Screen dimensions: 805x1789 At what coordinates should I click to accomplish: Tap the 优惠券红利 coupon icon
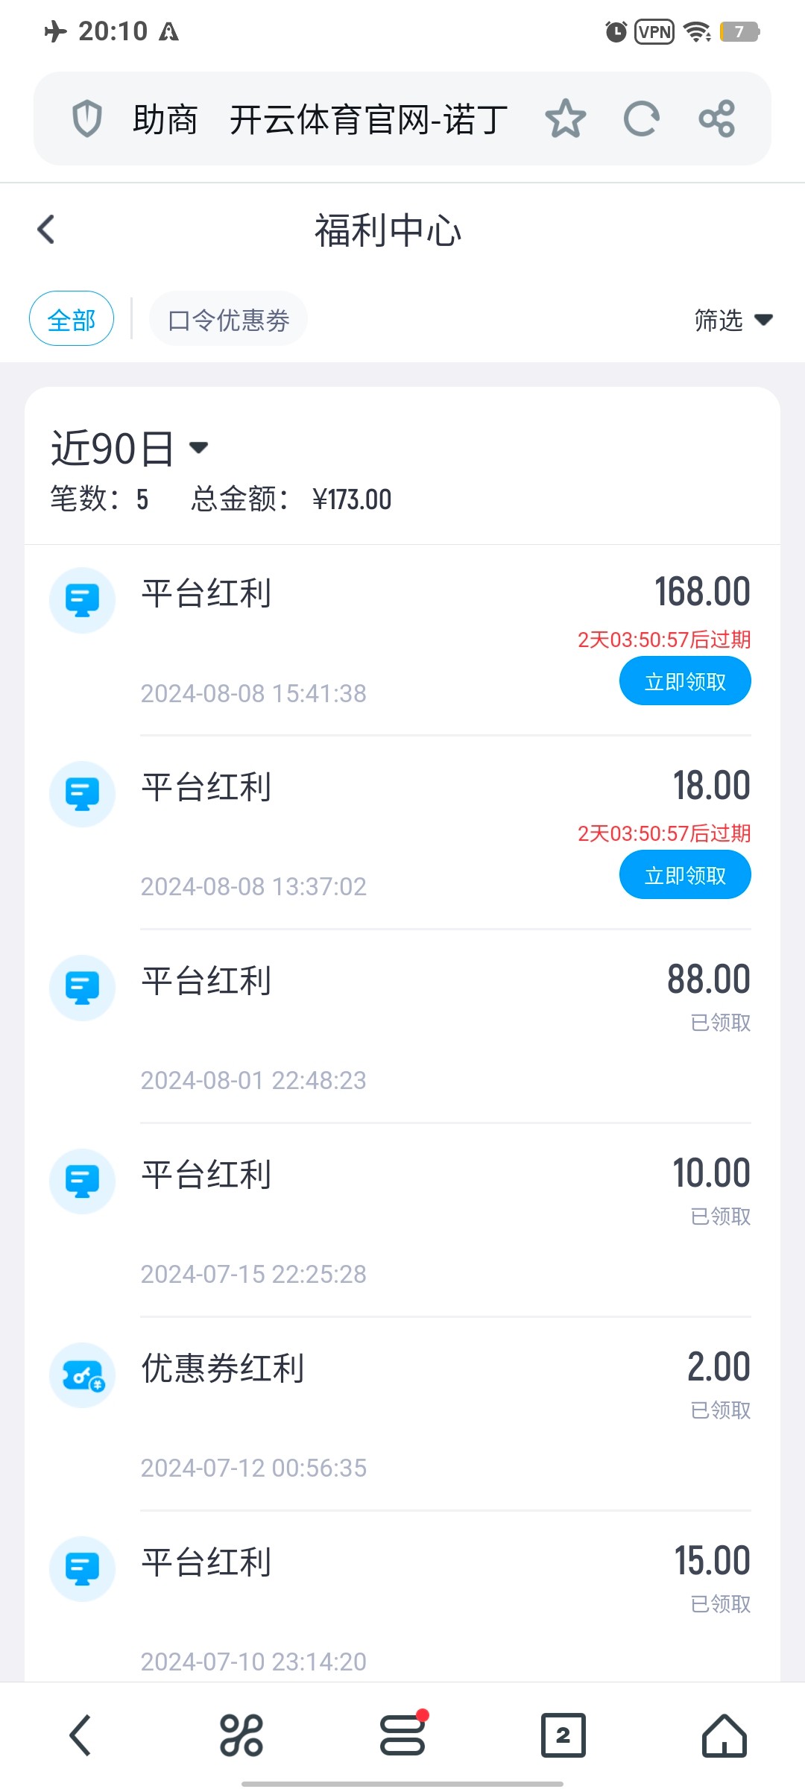[x=82, y=1375]
